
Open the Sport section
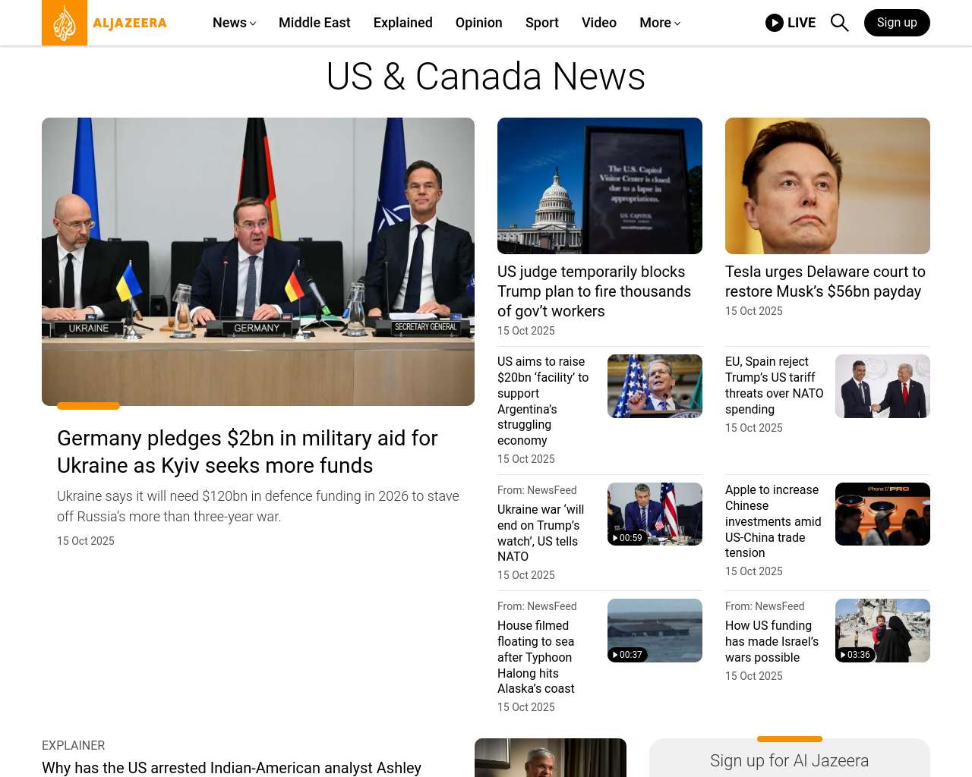point(542,23)
